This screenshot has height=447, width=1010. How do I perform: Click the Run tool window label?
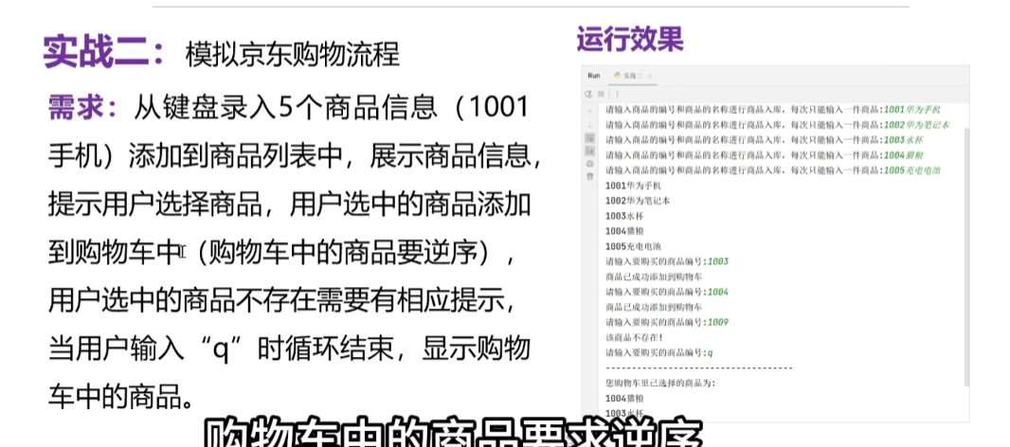point(594,76)
